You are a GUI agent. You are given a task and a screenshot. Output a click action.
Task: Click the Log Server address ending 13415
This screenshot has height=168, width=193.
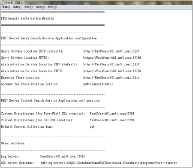[x=63, y=156]
